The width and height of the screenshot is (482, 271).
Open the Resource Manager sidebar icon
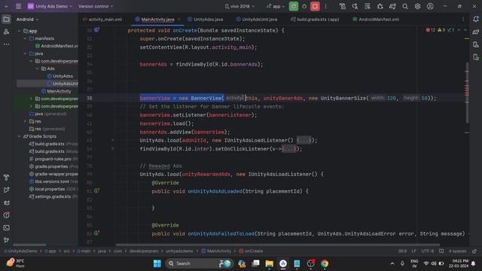pyautogui.click(x=6, y=32)
